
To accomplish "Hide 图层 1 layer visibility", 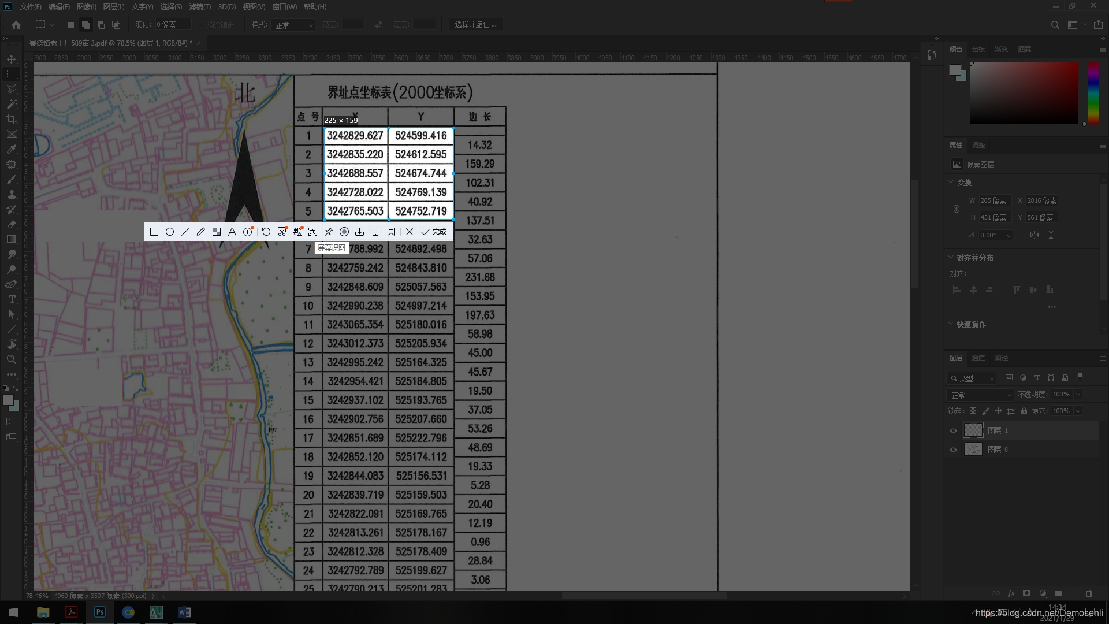I will (953, 430).
